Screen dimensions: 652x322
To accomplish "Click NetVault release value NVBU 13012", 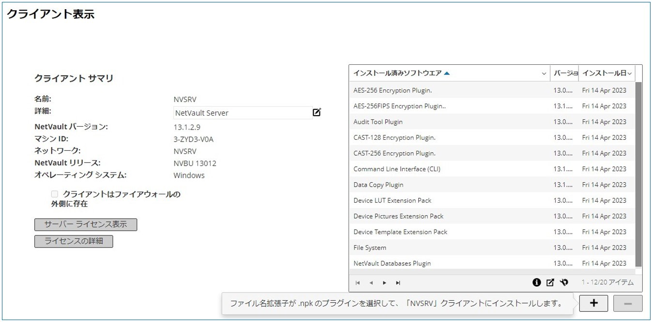I will tap(195, 163).
